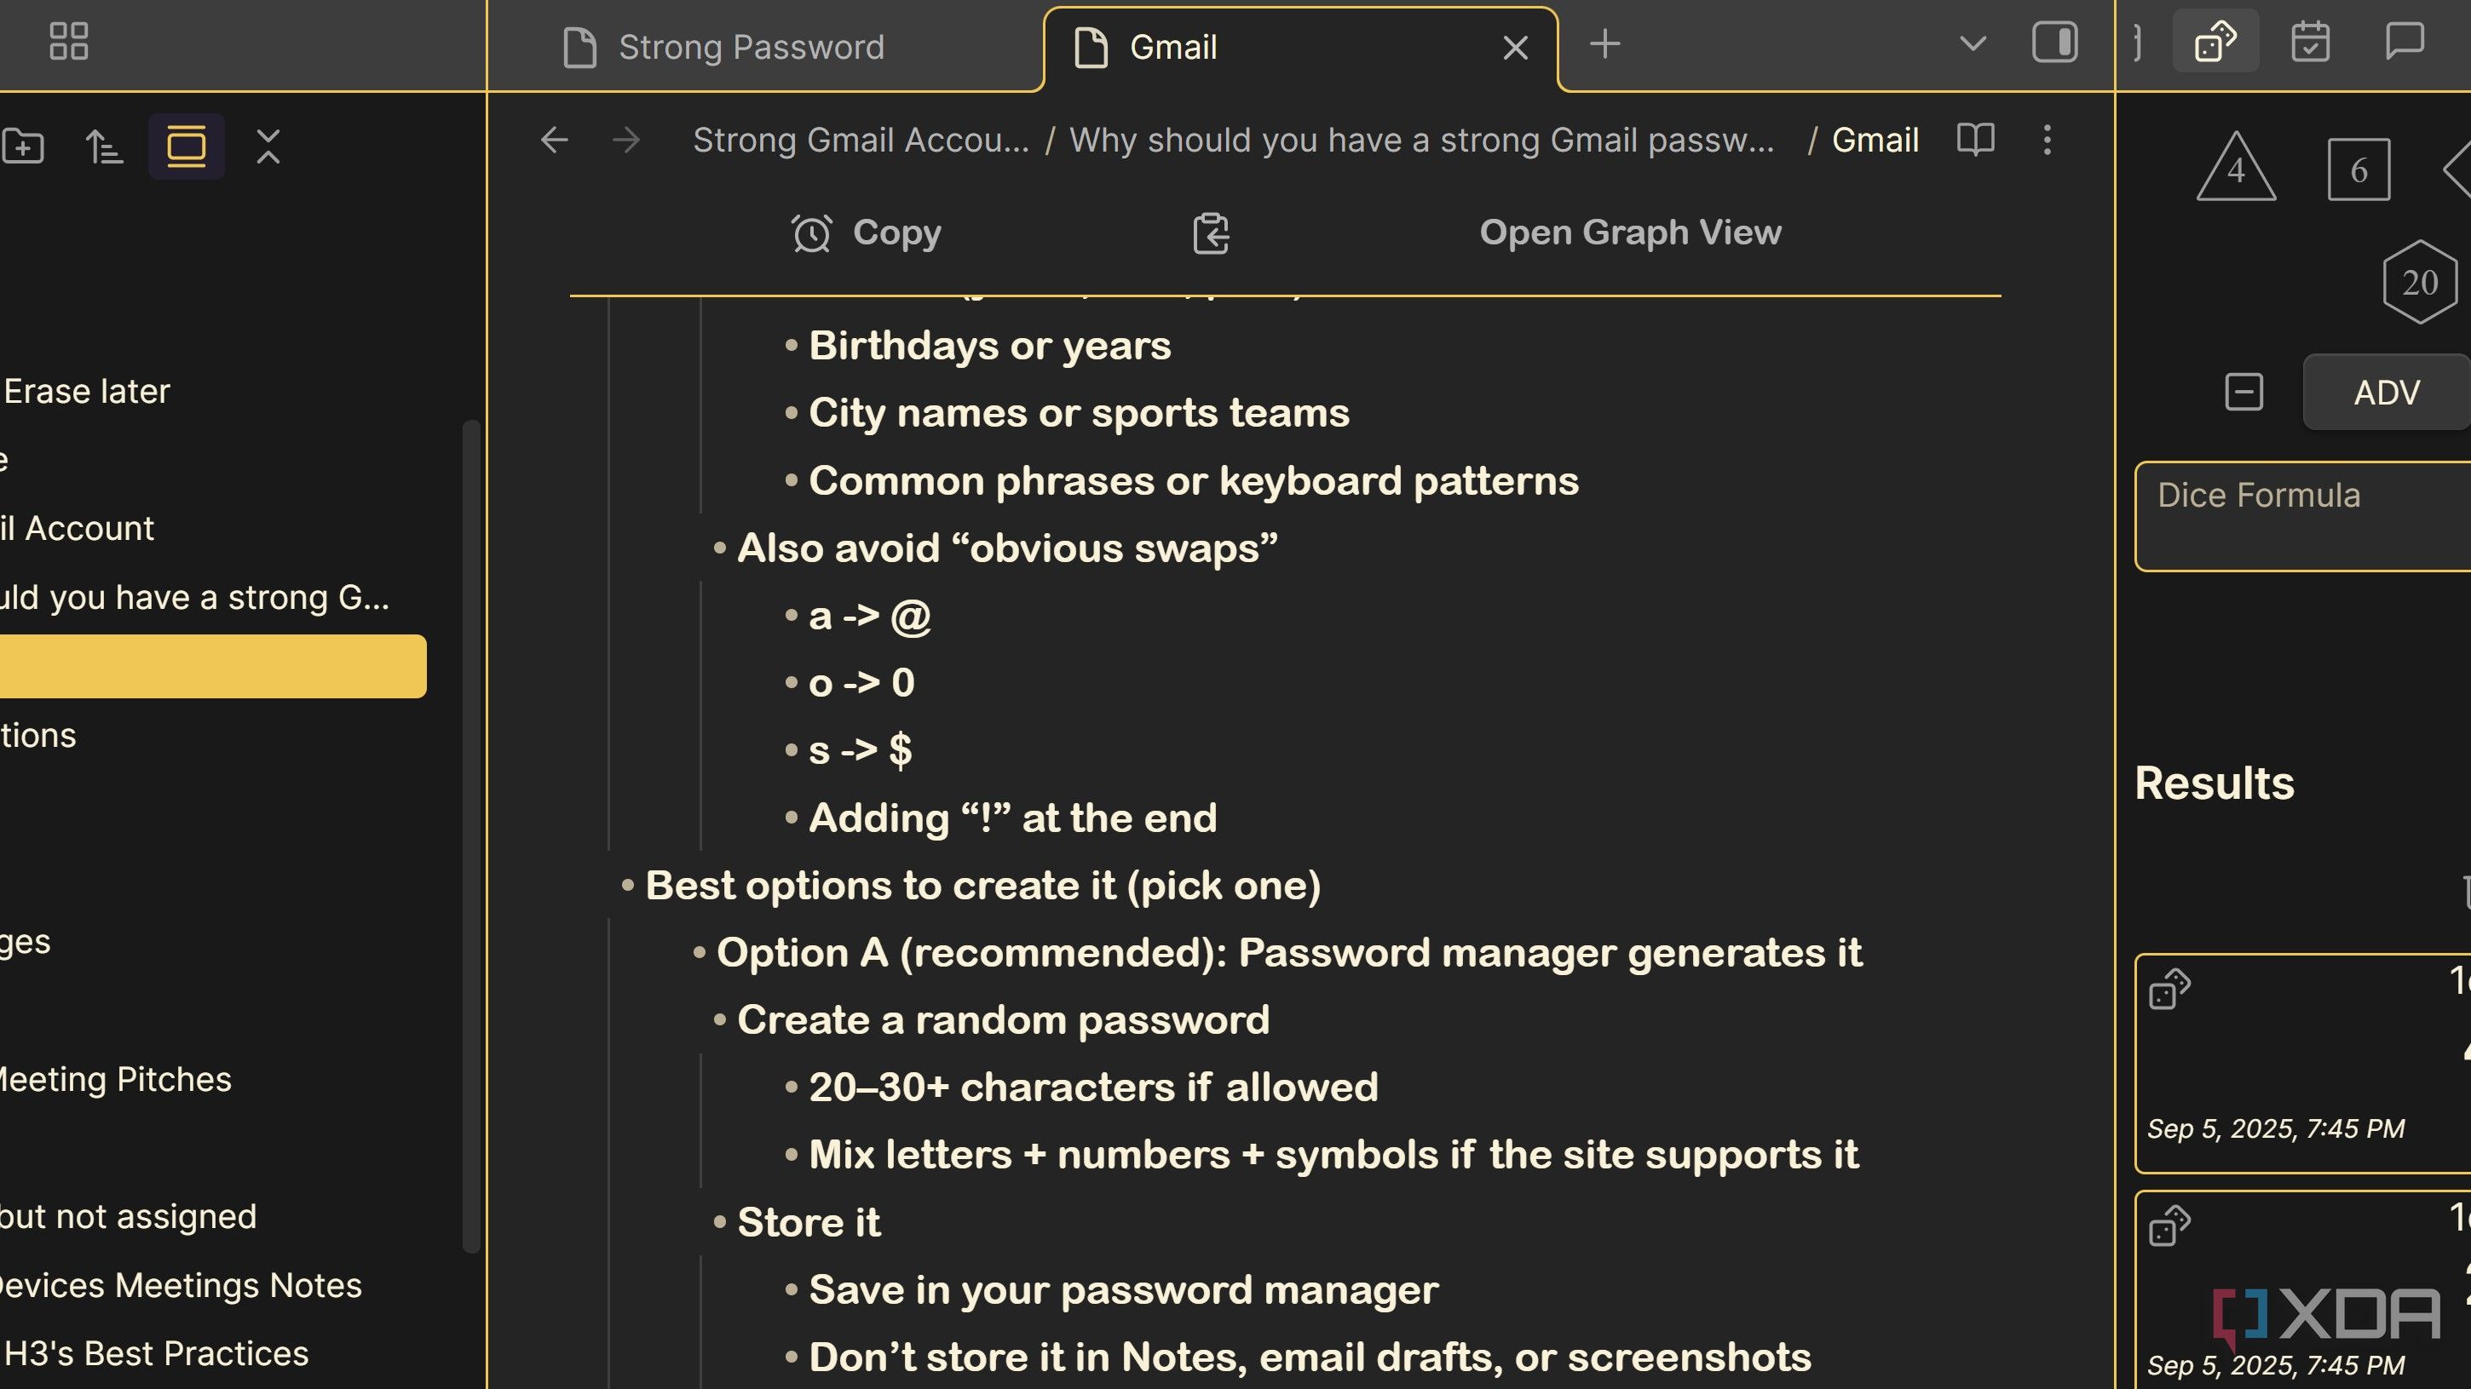Open the comments chat sidebar tab
2471x1389 pixels.
pos(2404,43)
